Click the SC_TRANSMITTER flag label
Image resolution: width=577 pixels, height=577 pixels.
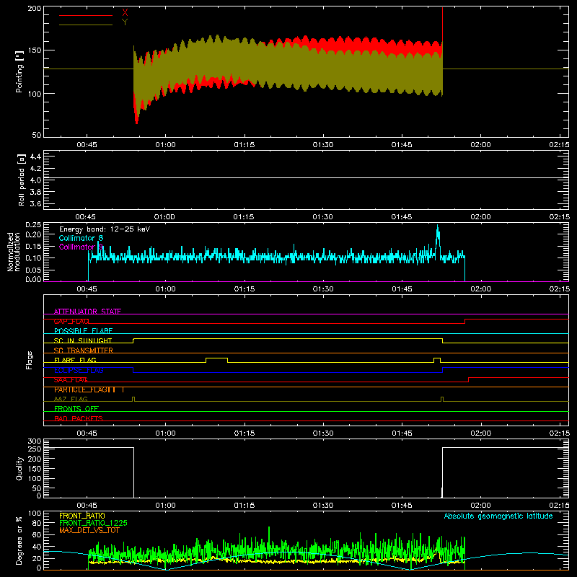84,351
